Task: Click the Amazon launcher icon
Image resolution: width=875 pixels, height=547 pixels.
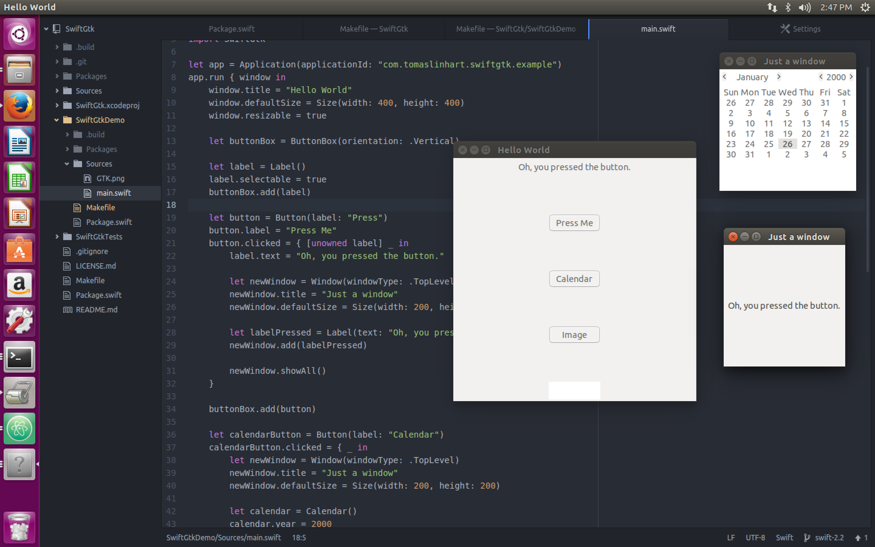Action: pos(19,285)
